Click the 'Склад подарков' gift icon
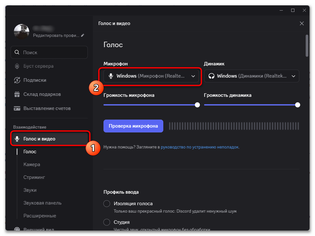This screenshot has width=315, height=236. [17, 94]
